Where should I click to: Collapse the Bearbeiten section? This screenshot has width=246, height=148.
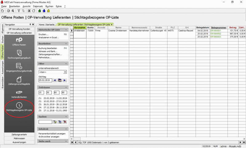(66, 44)
